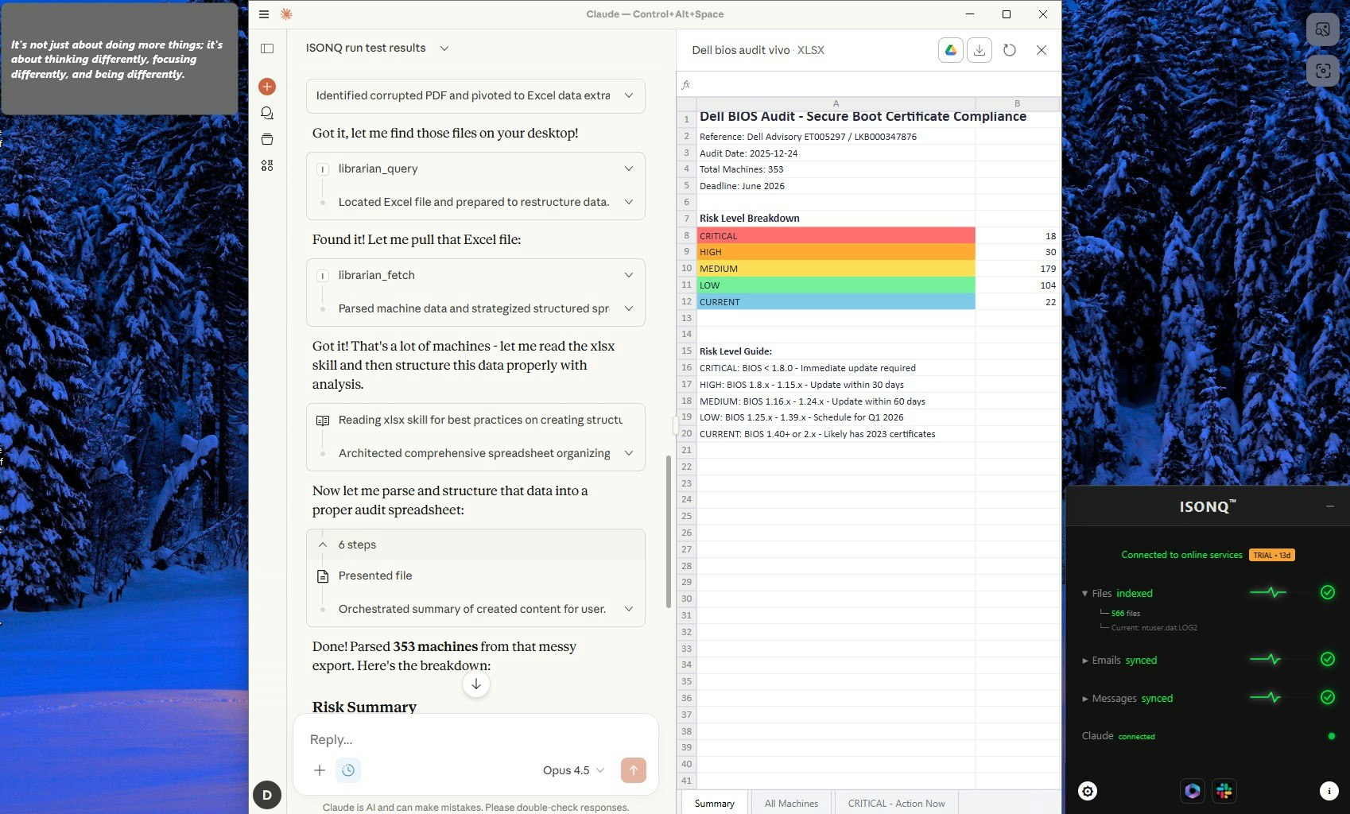Jump to bottom of conversation arrow
Screen dimensions: 1350x814
click(476, 684)
